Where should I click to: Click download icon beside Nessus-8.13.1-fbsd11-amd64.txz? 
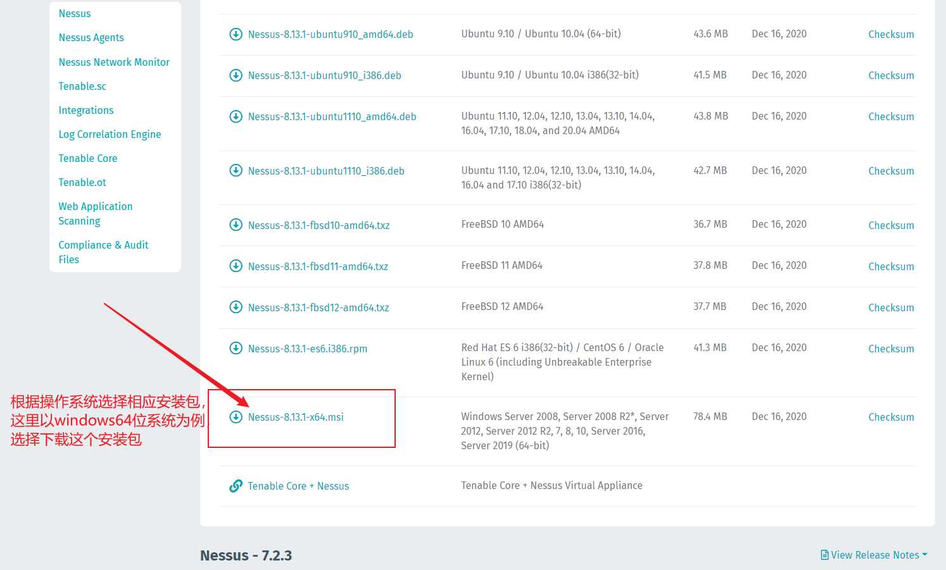pyautogui.click(x=236, y=266)
